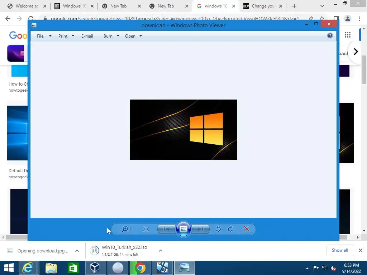The image size is (367, 275).
Task: Click the Actual Size button
Action: (x=146, y=229)
